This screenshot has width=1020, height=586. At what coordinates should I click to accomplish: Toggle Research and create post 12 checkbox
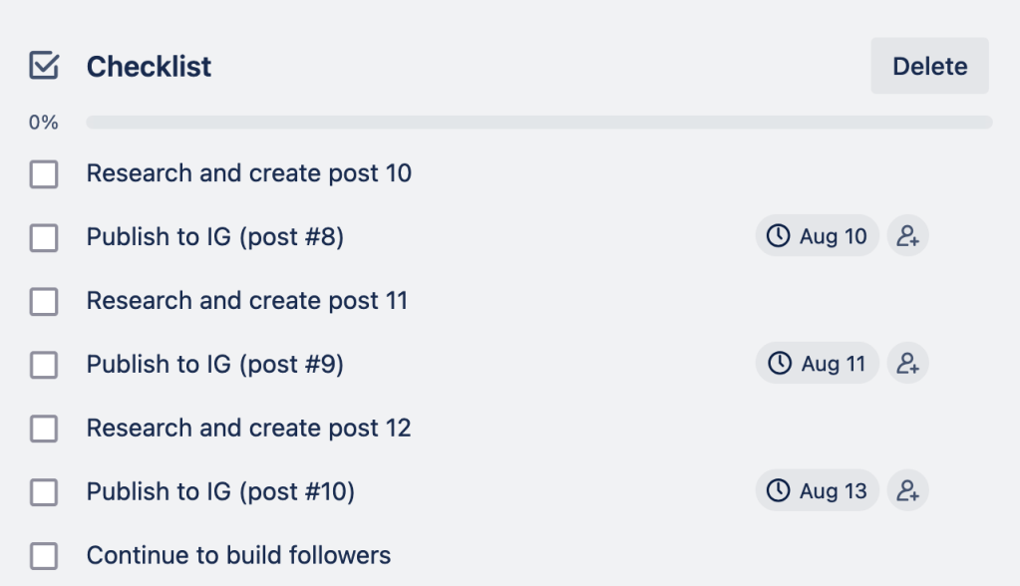point(44,429)
